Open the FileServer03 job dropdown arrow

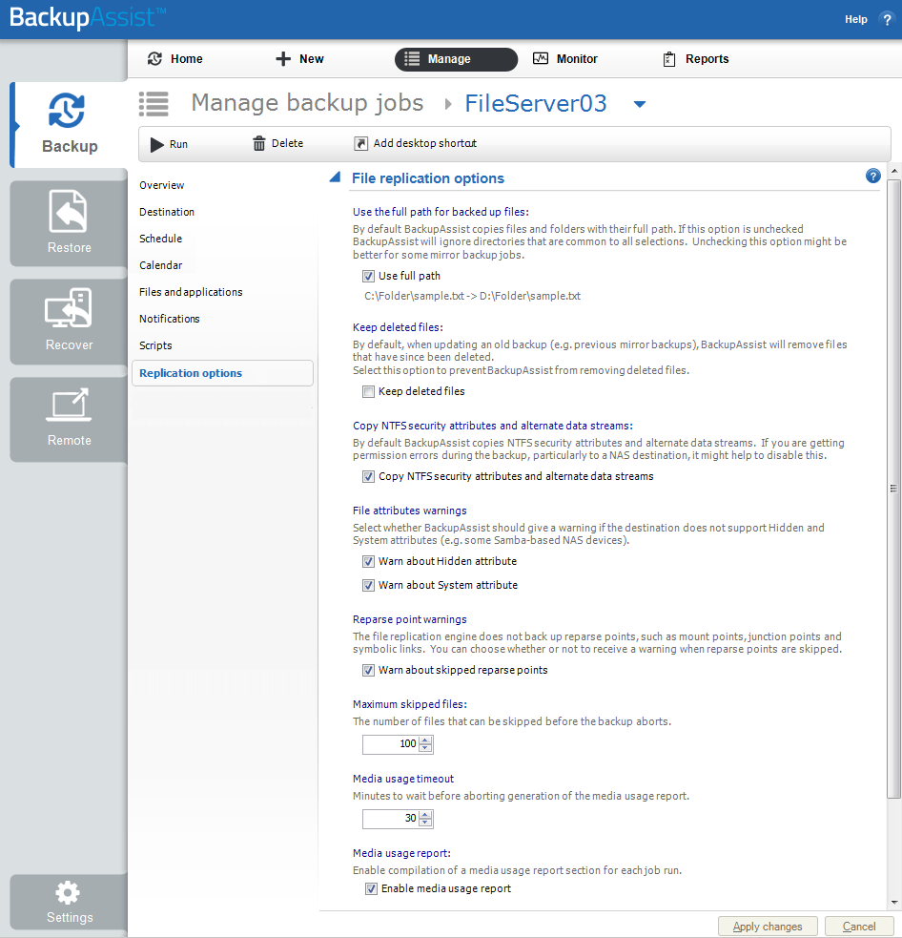(x=640, y=104)
